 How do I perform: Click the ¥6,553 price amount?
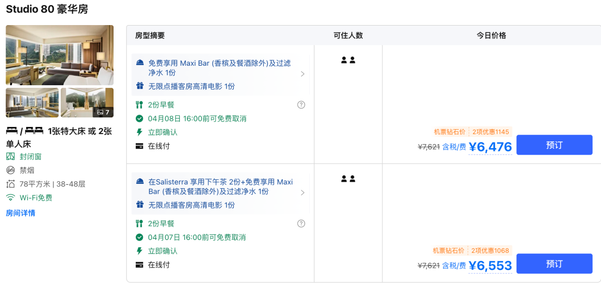(x=490, y=266)
